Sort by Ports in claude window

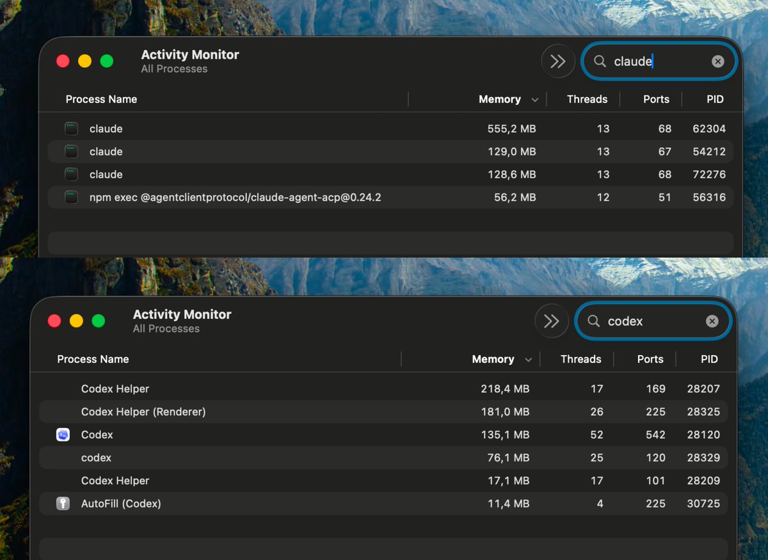click(656, 99)
